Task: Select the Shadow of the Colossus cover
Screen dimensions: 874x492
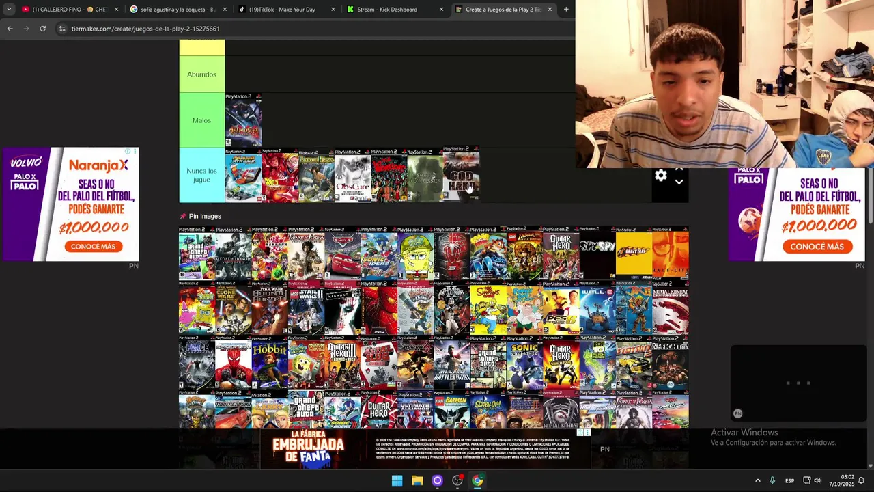Action: pyautogui.click(x=425, y=176)
